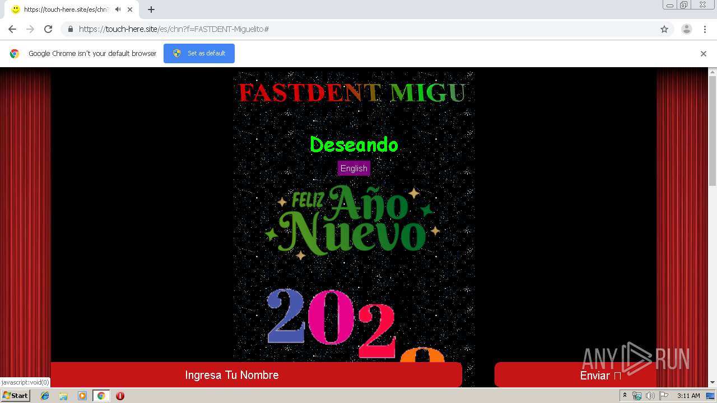Open the network tray icon
717x403 pixels.
click(636, 396)
